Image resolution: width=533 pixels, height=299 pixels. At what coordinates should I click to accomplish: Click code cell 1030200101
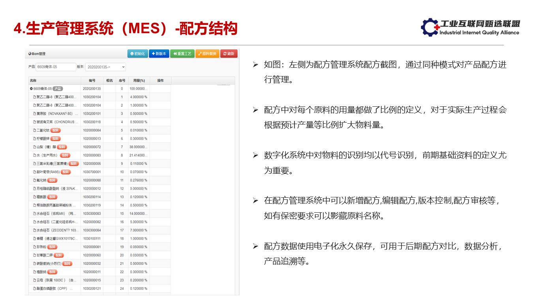[x=92, y=113]
